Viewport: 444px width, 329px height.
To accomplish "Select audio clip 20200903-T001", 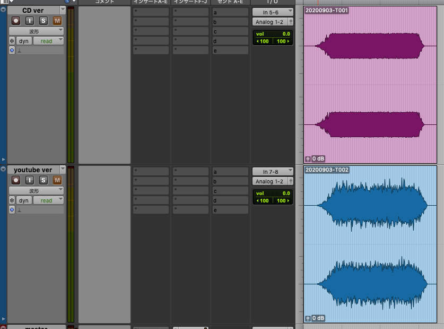I will coord(370,85).
